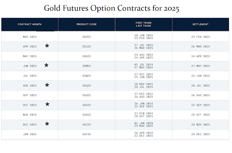This screenshot has height=153, width=232.
Task: Select the OGM25 product code cell
Action: pyautogui.click(x=87, y=66)
